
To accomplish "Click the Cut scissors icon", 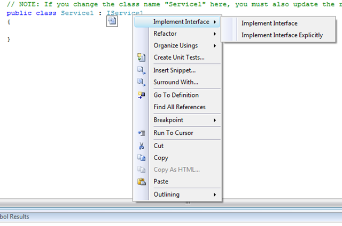I will [x=141, y=146].
